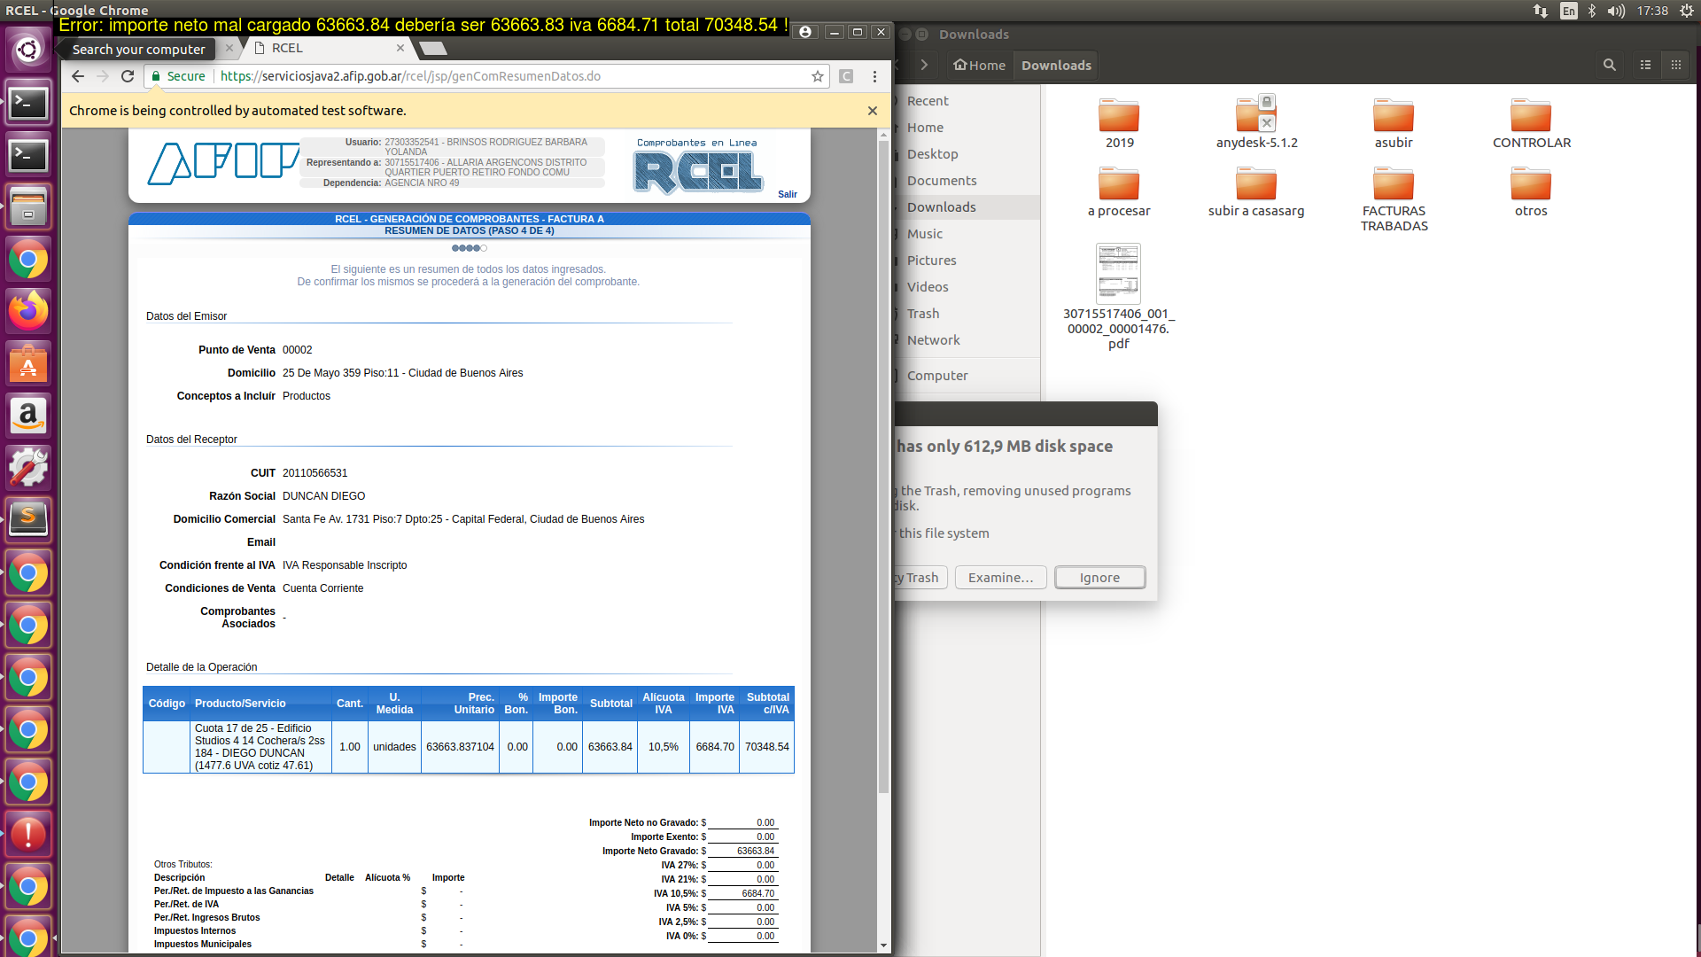This screenshot has width=1701, height=957.
Task: Open the En keyboard layout indicator
Action: (1569, 11)
